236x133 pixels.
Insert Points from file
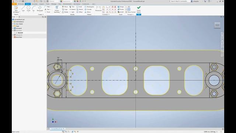[121, 9]
